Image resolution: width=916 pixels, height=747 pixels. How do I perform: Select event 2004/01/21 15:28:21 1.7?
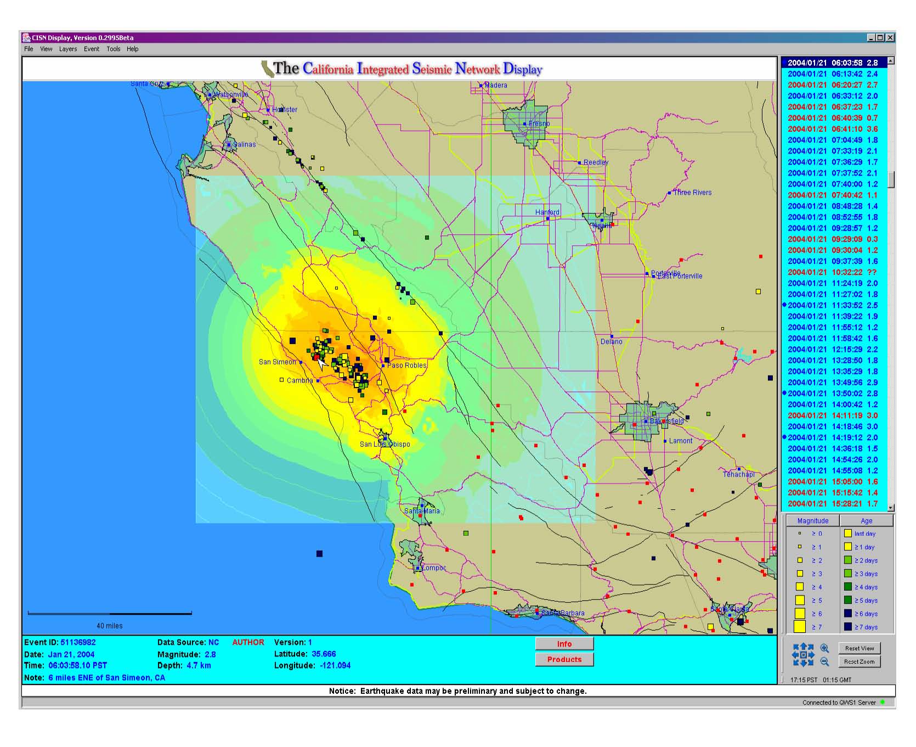(834, 504)
